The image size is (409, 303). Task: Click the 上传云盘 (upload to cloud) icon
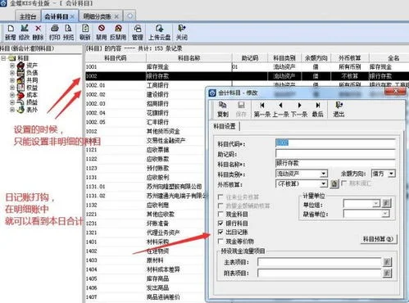(x=160, y=32)
